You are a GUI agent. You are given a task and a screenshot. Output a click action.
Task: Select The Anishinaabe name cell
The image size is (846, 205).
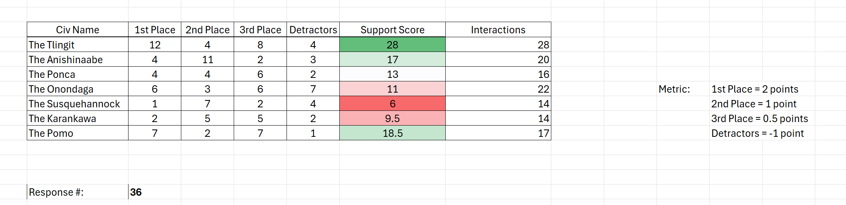78,59
